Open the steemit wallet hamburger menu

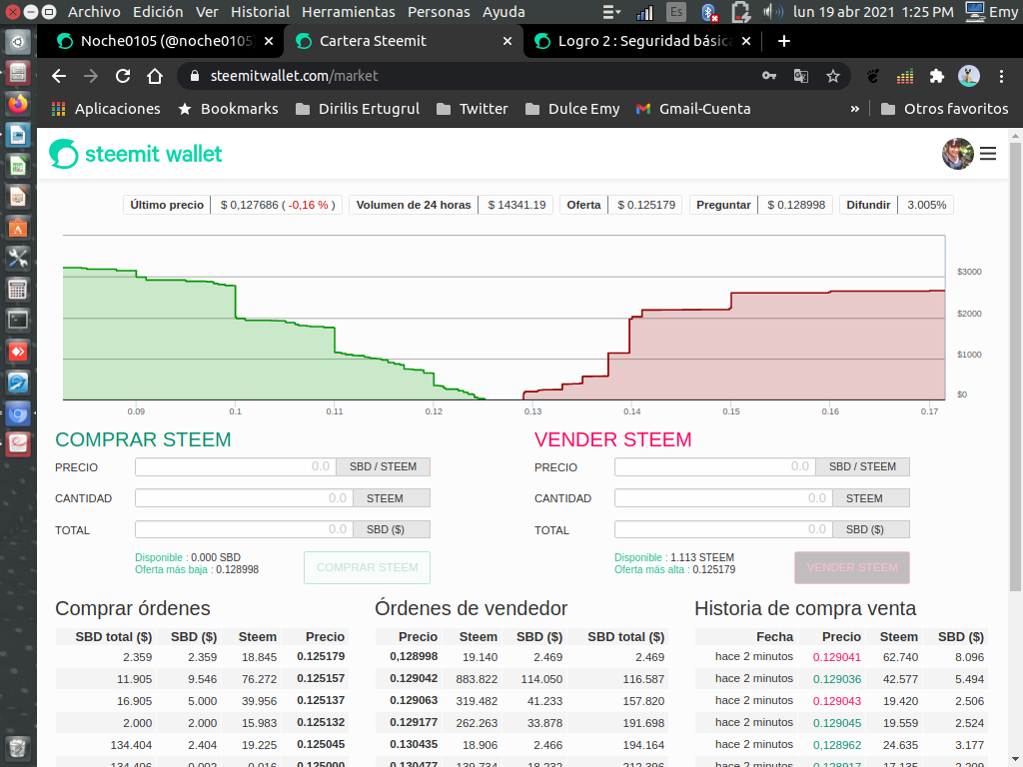(x=988, y=154)
